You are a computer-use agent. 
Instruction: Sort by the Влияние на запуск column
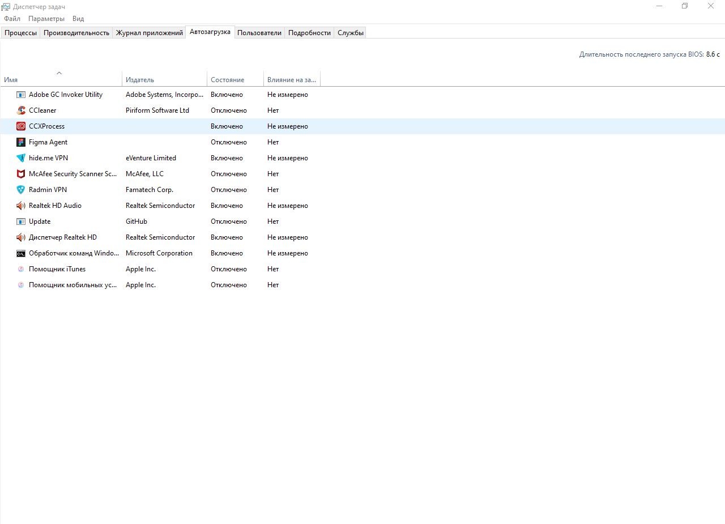tap(292, 79)
